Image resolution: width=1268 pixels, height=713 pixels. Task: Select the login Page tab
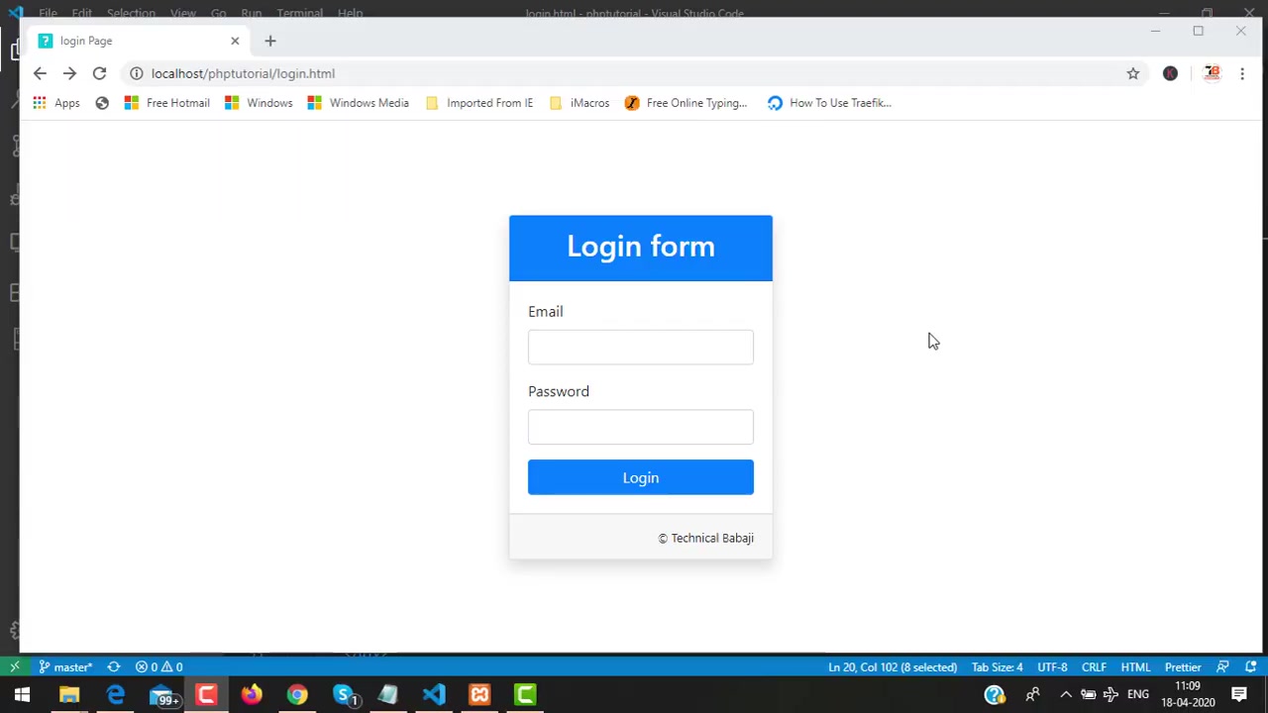[x=129, y=41]
